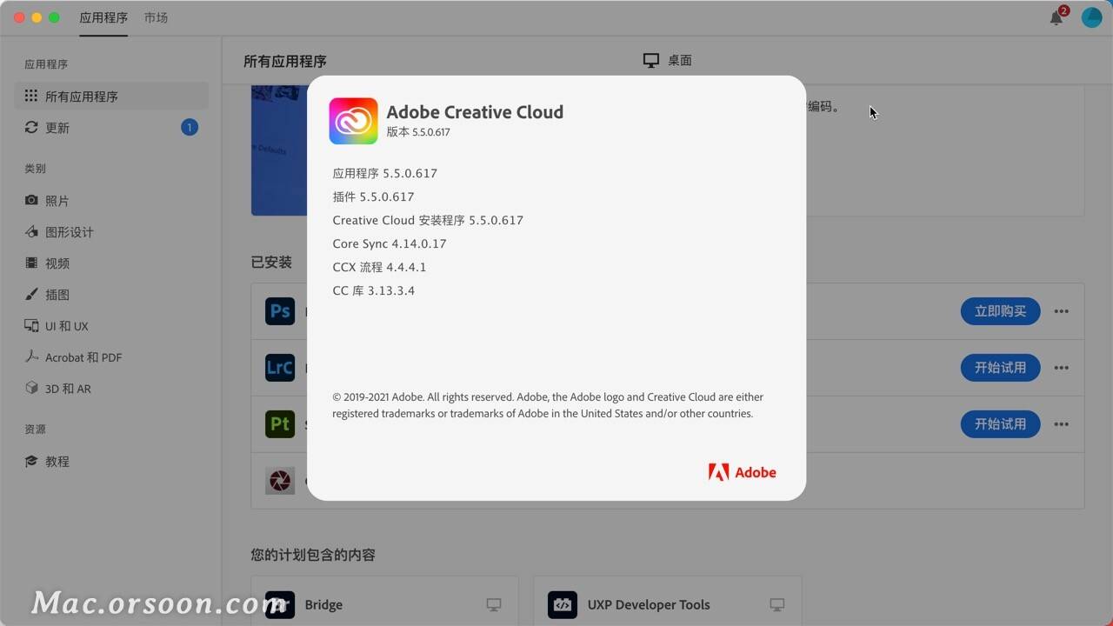Click the camera icon beside 照片

[x=31, y=200]
